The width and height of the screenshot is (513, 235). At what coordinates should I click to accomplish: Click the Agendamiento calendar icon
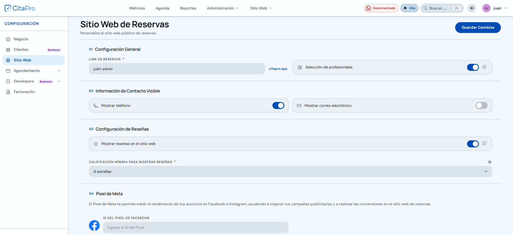click(x=8, y=71)
